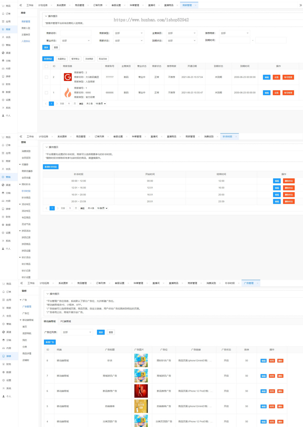Open the 新品推荐广告 ad image thumbnail
Image resolution: width=303 pixels, height=427 pixels.
tap(141, 391)
